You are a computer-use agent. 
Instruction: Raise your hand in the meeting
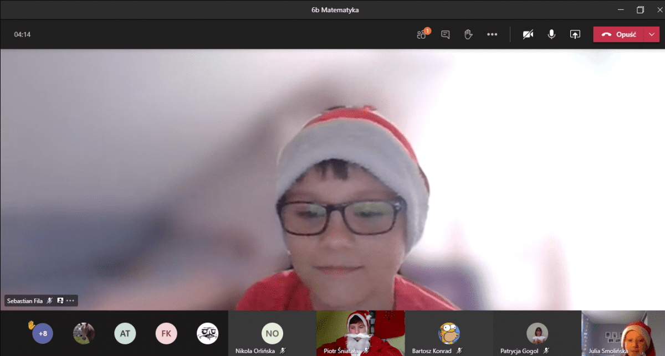(x=468, y=34)
